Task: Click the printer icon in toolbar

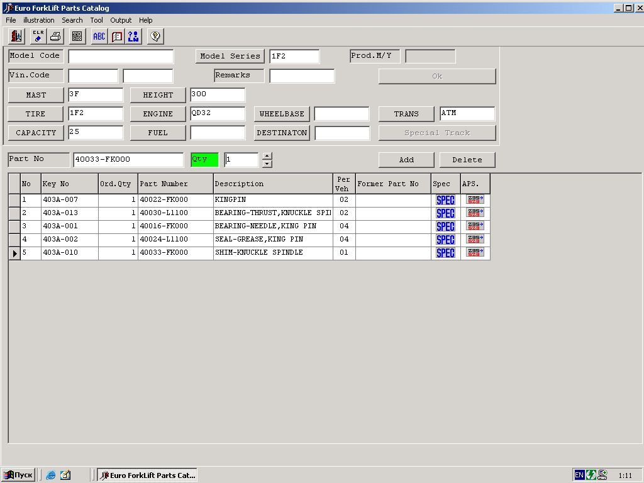Action: [x=55, y=36]
